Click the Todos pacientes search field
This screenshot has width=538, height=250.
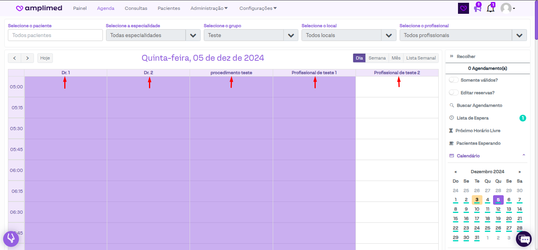pos(55,35)
